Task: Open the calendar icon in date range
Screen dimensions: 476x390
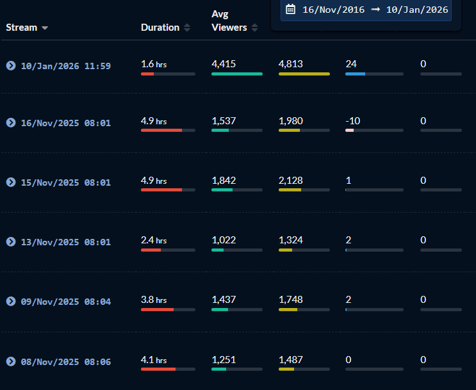Action: pos(290,10)
